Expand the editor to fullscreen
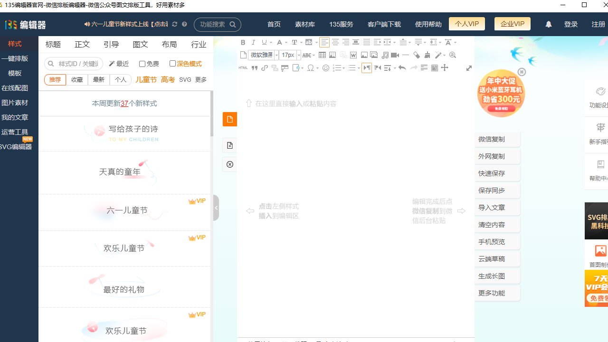Image resolution: width=608 pixels, height=342 pixels. click(469, 68)
